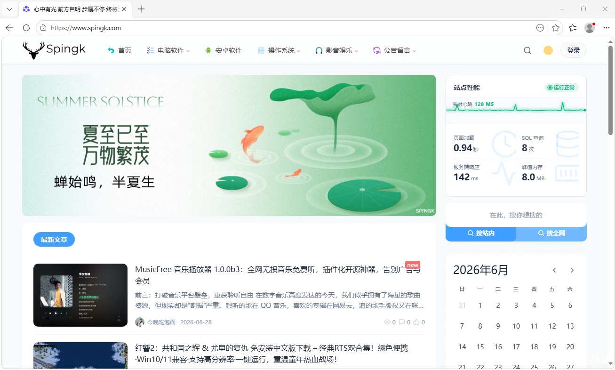The width and height of the screenshot is (615, 370).
Task: Select the 心中有光 browser tab
Action: [x=75, y=9]
